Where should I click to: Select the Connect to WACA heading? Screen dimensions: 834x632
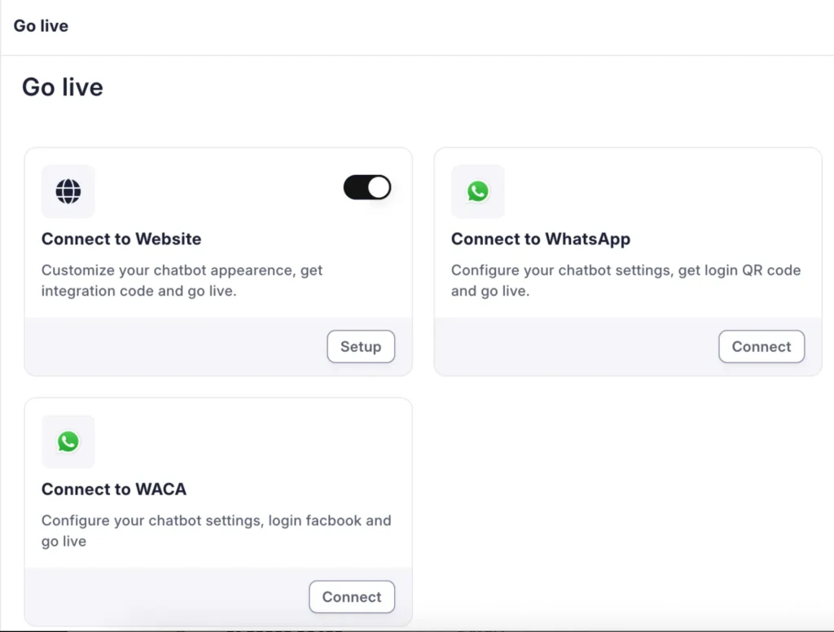(114, 489)
